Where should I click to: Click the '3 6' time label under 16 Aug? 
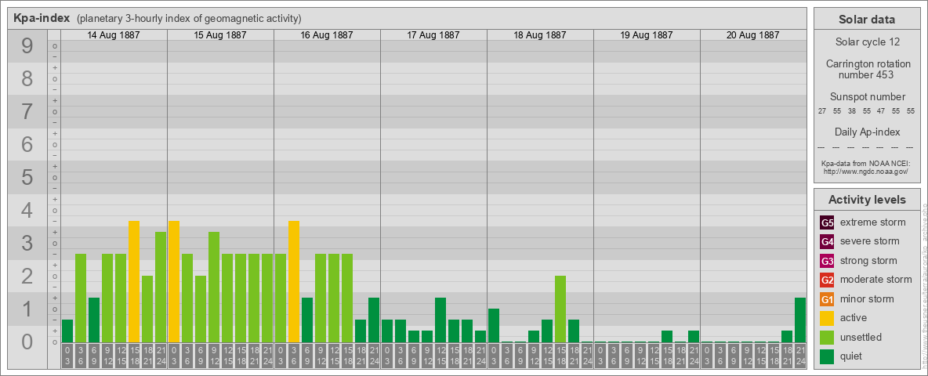[294, 356]
